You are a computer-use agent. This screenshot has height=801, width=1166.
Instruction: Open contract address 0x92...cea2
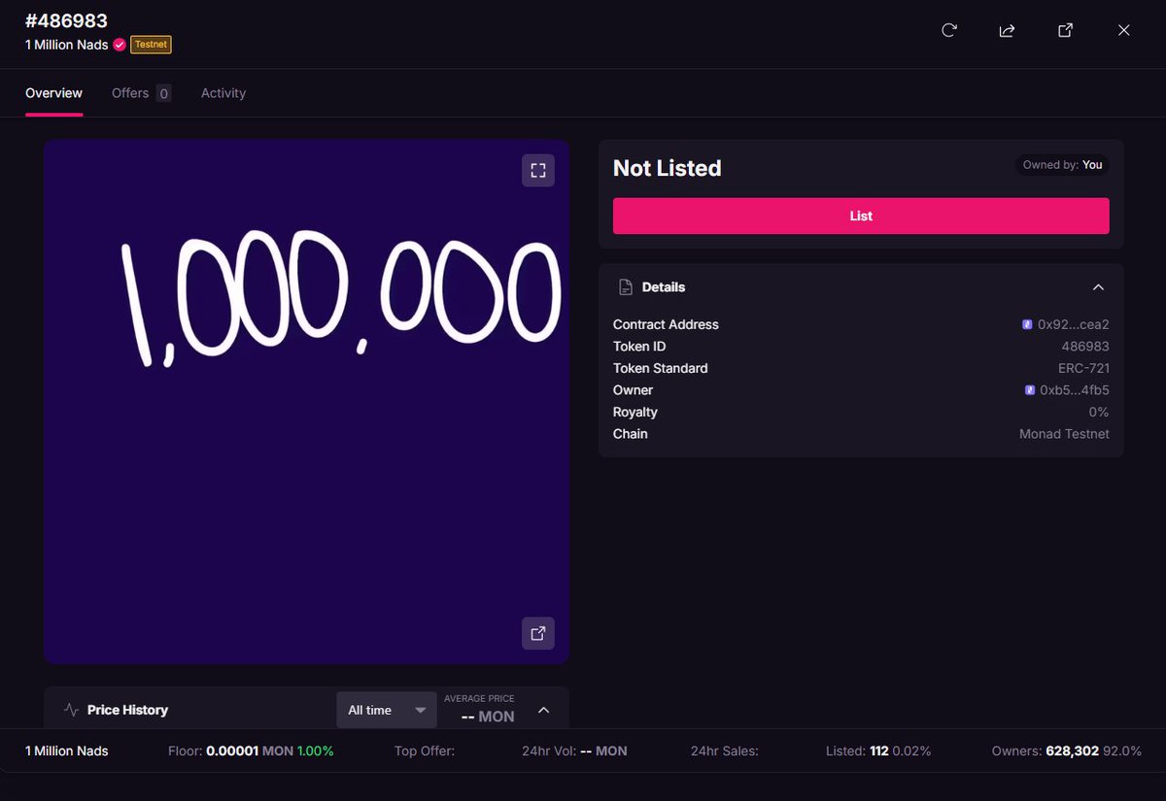click(x=1073, y=324)
